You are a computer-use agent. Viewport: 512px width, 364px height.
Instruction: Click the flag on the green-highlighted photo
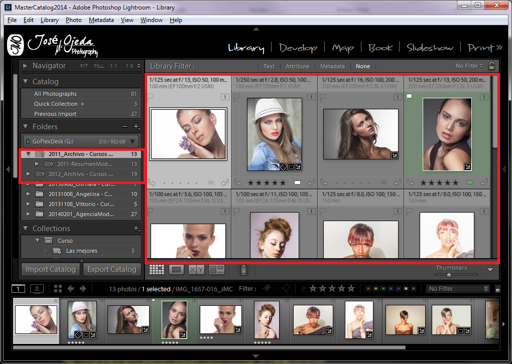409,97
